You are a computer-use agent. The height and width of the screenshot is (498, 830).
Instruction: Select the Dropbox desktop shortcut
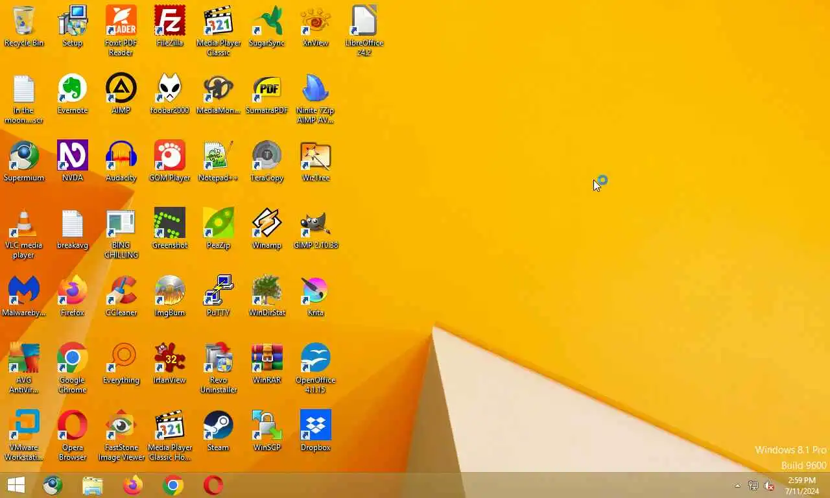pyautogui.click(x=316, y=431)
